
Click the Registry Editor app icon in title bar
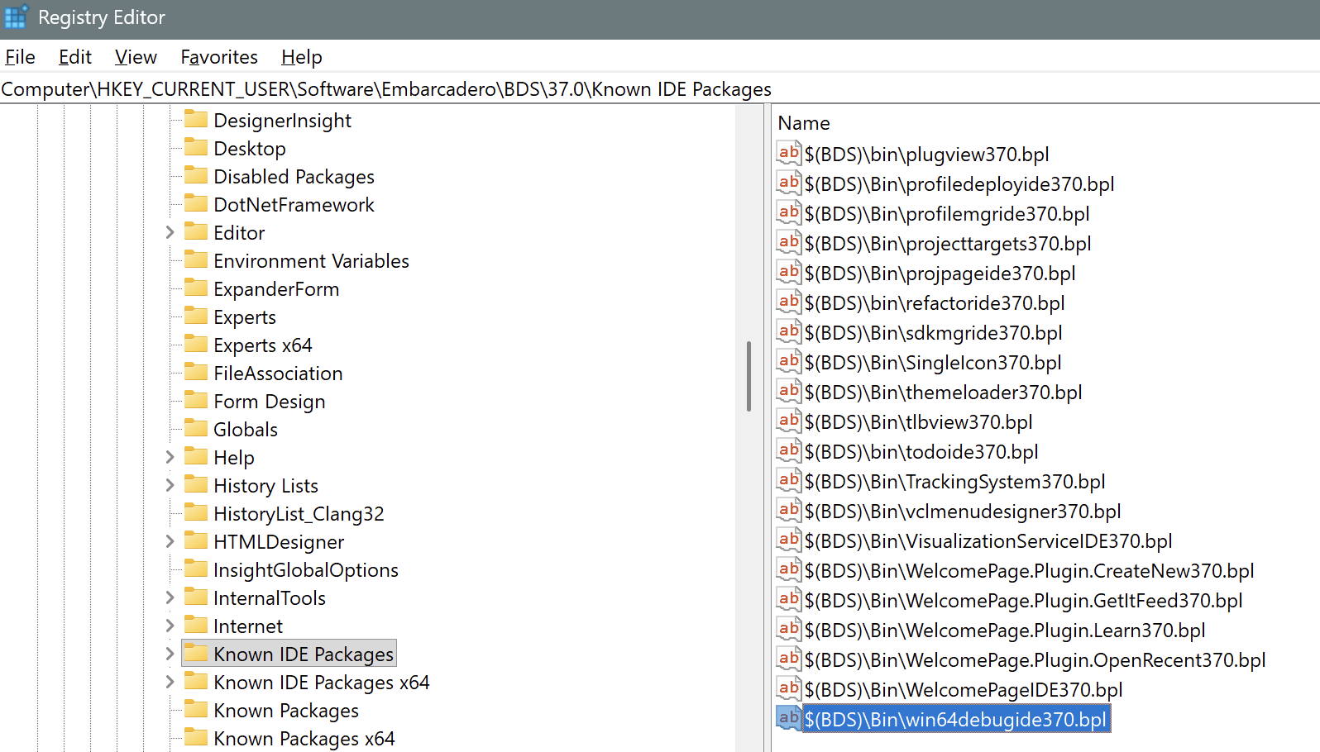pos(16,17)
